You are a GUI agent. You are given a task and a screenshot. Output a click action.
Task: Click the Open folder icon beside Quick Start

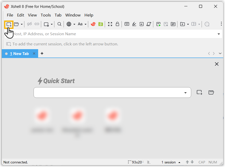pyautogui.click(x=211, y=92)
